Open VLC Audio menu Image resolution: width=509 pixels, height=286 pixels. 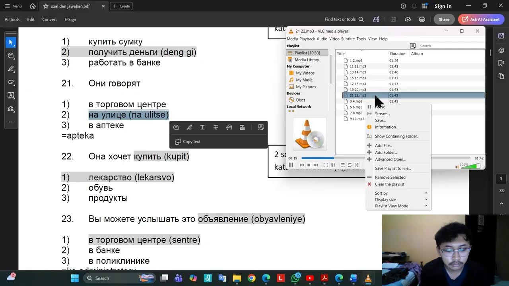(322, 39)
